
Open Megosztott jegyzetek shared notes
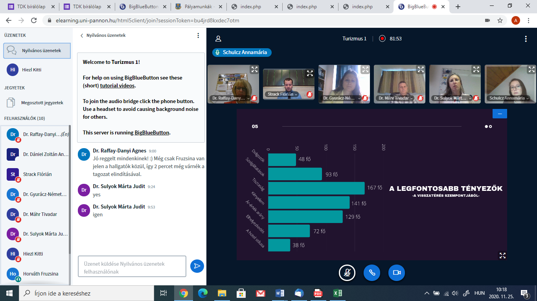tap(42, 103)
